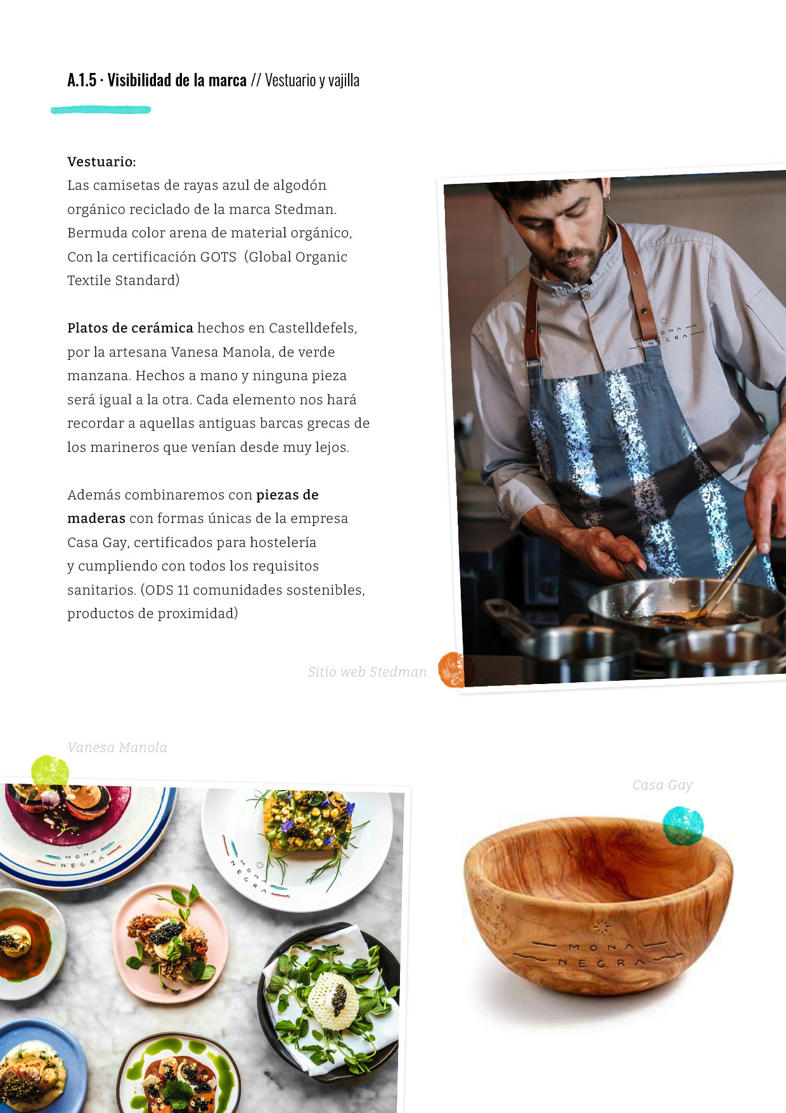
Task: Select the ceramic plates photo
Action: coord(202,945)
